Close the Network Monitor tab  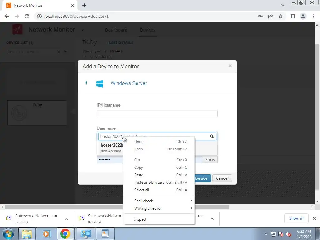coord(72,5)
